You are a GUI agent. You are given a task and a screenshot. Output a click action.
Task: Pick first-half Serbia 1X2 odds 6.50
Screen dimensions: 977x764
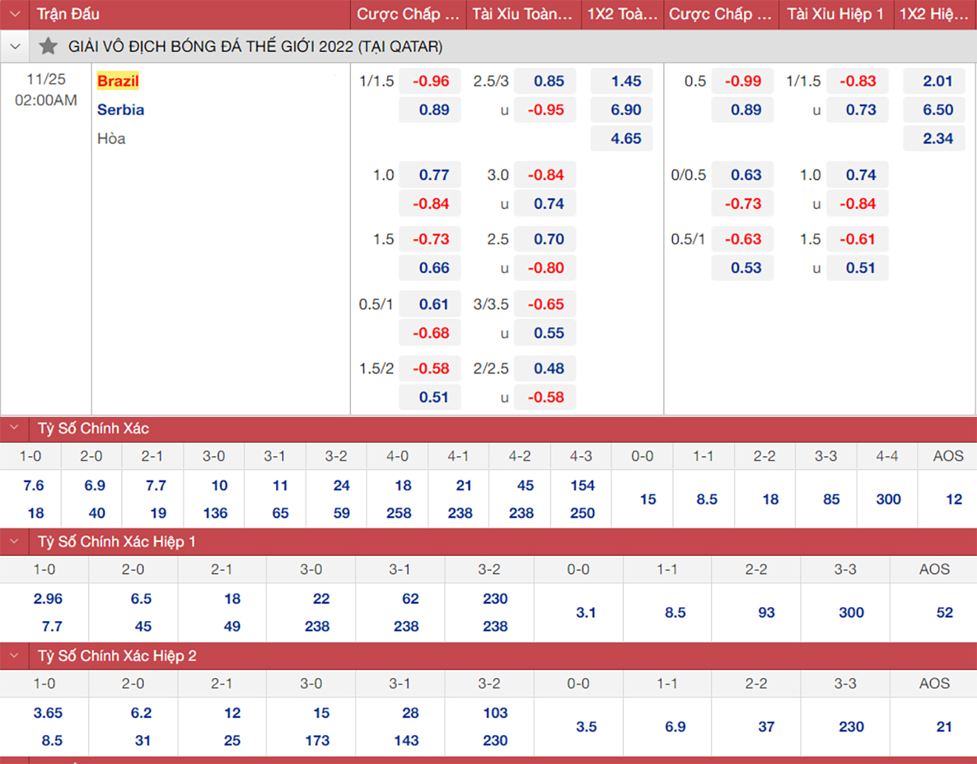click(934, 110)
